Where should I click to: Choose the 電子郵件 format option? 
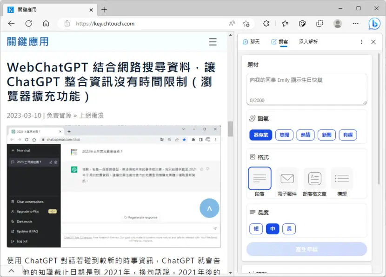(x=287, y=182)
